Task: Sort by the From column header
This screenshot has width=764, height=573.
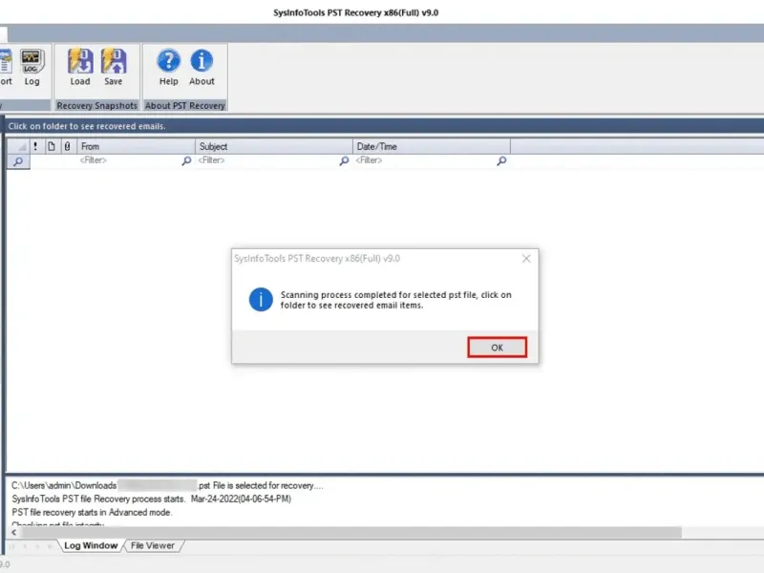Action: tap(136, 146)
